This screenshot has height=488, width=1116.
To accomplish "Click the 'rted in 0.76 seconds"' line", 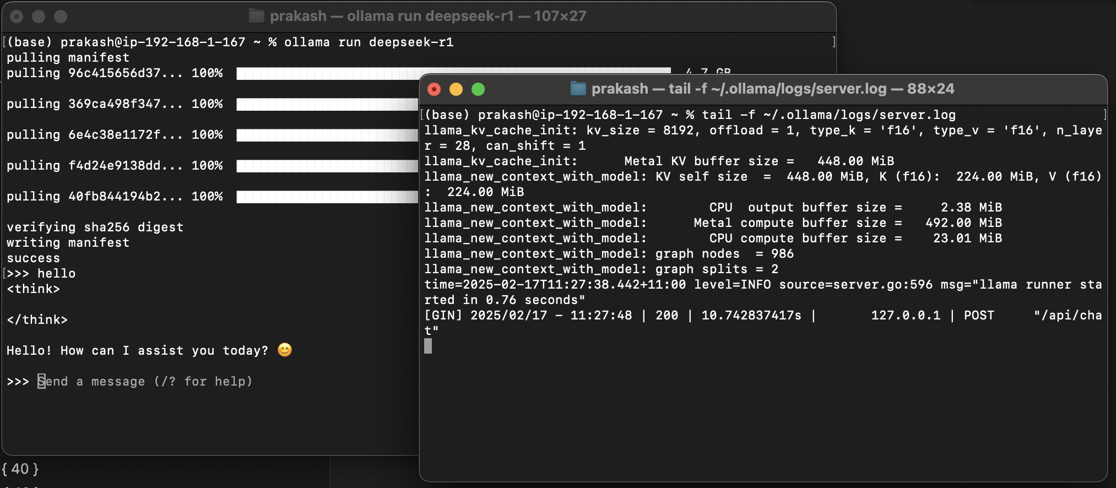I will click(505, 300).
